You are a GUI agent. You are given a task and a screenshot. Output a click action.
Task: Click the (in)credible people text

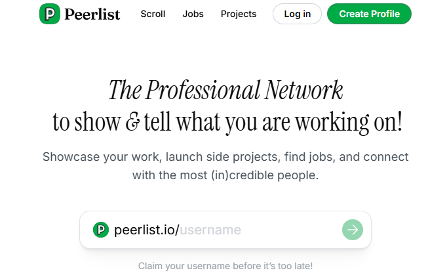pyautogui.click(x=265, y=175)
